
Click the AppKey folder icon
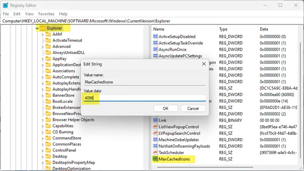tap(48, 59)
